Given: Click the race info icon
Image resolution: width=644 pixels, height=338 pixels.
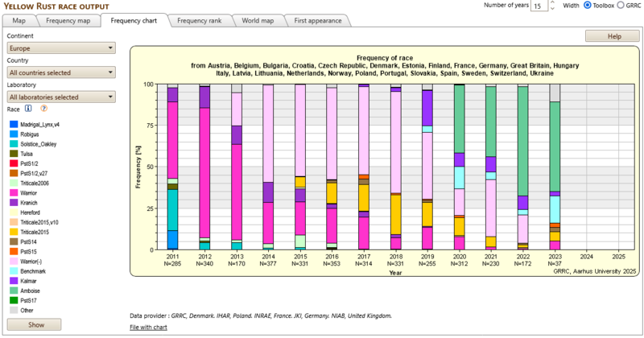Looking at the screenshot, I should point(27,108).
